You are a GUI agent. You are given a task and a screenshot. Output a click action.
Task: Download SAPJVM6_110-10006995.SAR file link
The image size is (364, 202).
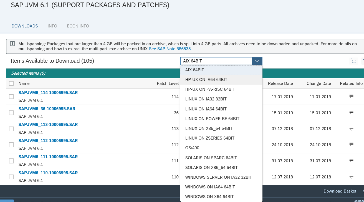pyautogui.click(x=48, y=173)
